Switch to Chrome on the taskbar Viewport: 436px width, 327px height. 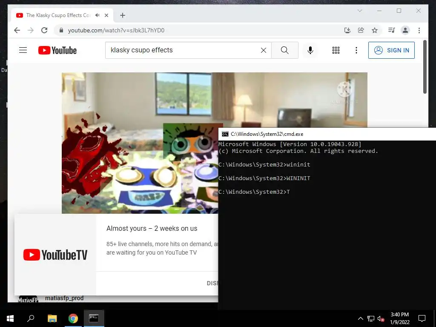click(x=73, y=318)
